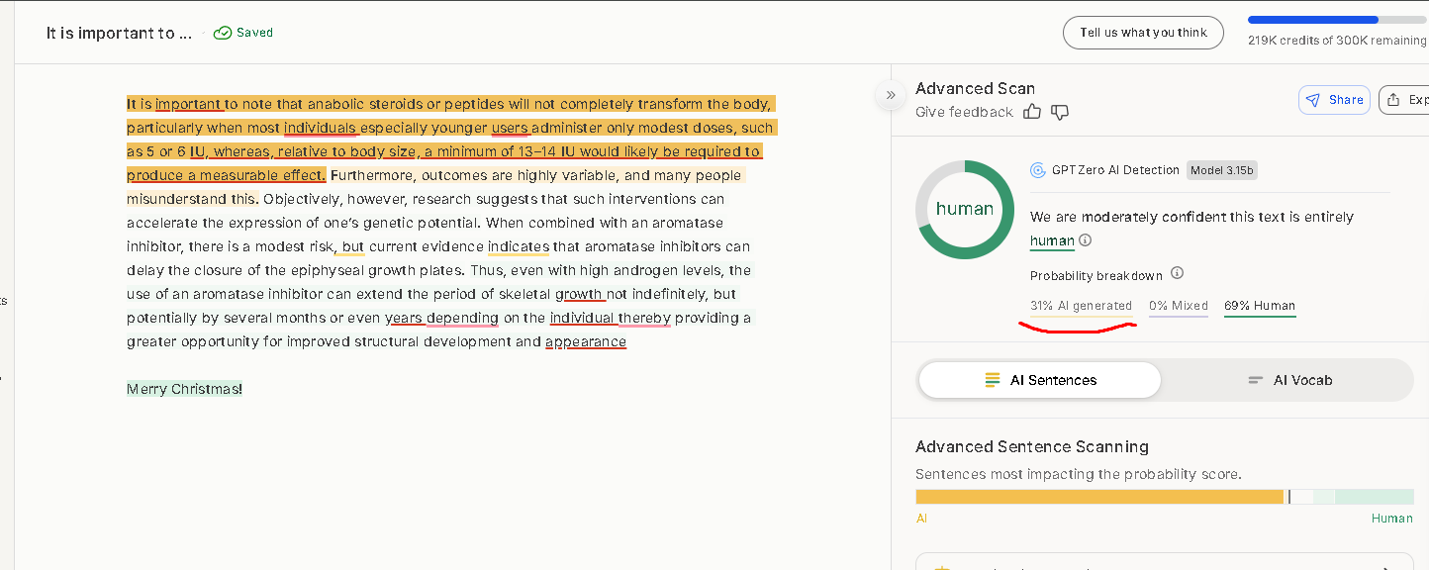Switch to the AI Vocab tab
1429x570 pixels.
1288,380
